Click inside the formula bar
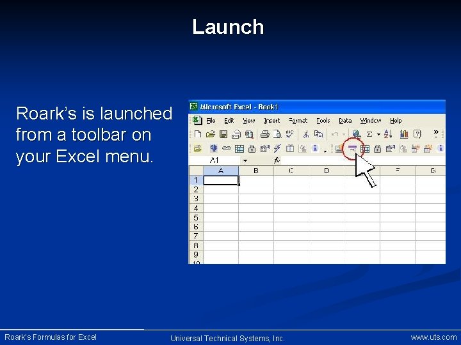Screen dimensions: 461x345 pos(364,160)
